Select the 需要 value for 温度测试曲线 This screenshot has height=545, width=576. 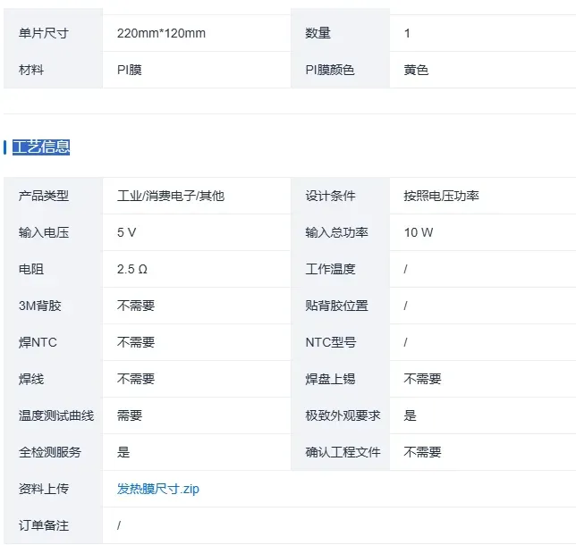[x=130, y=415]
